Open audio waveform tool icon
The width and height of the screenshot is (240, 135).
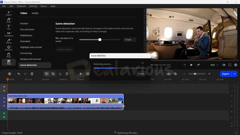(x=81, y=74)
